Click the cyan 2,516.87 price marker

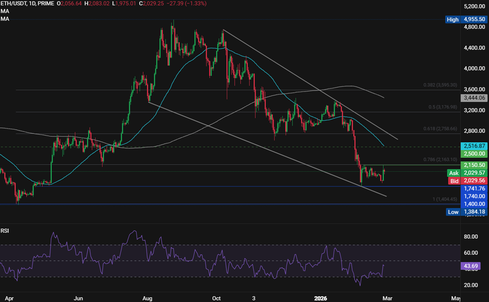coord(474,146)
